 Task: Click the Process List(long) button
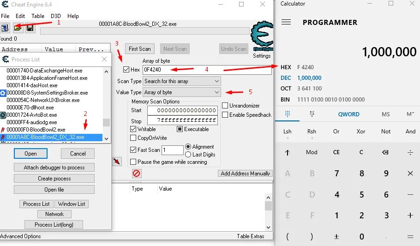(x=54, y=225)
